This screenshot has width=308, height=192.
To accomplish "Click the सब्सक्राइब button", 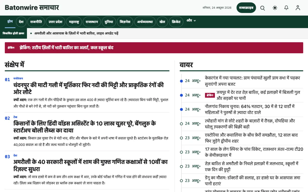I will pyautogui.click(x=246, y=8).
